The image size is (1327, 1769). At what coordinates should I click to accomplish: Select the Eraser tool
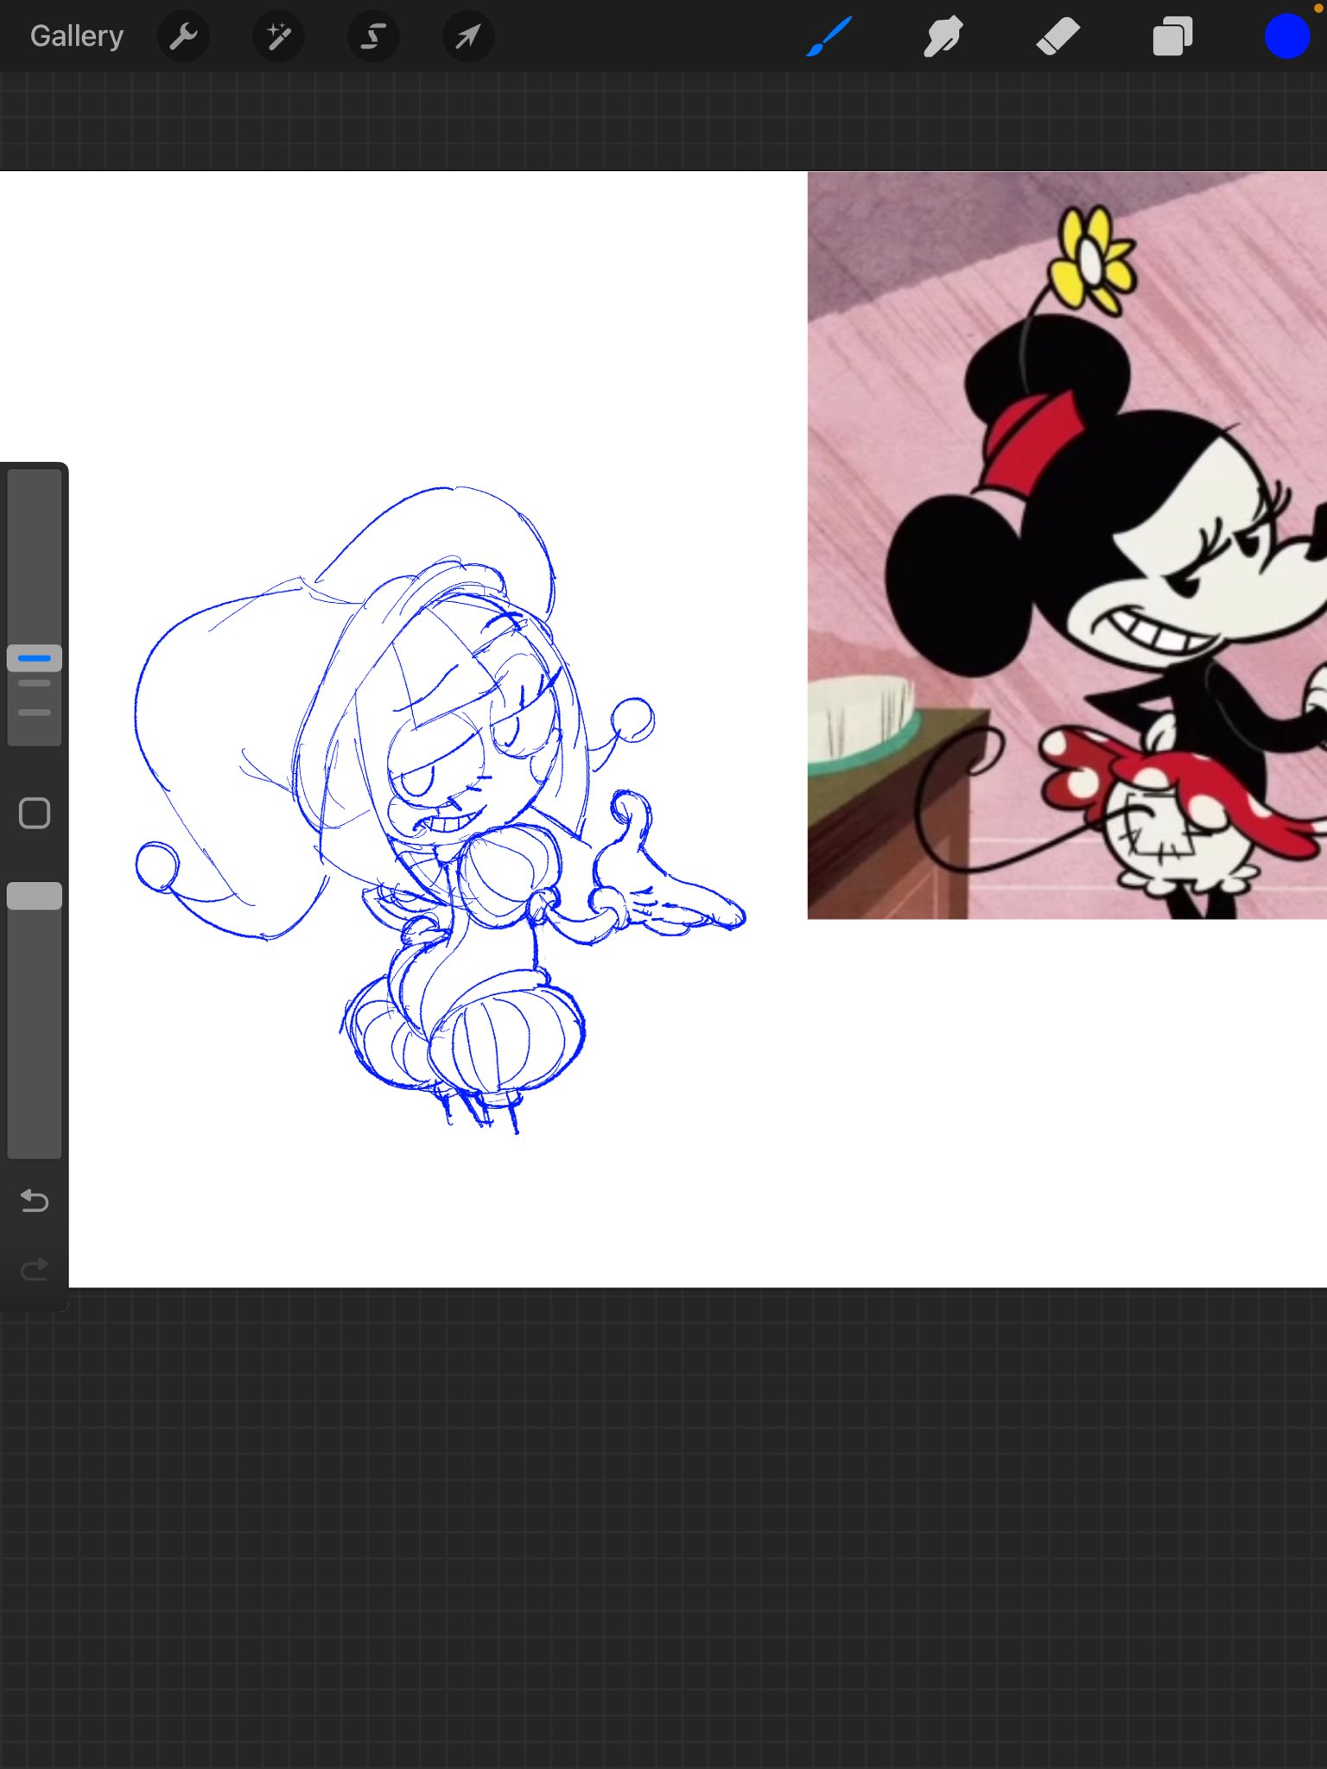1057,37
